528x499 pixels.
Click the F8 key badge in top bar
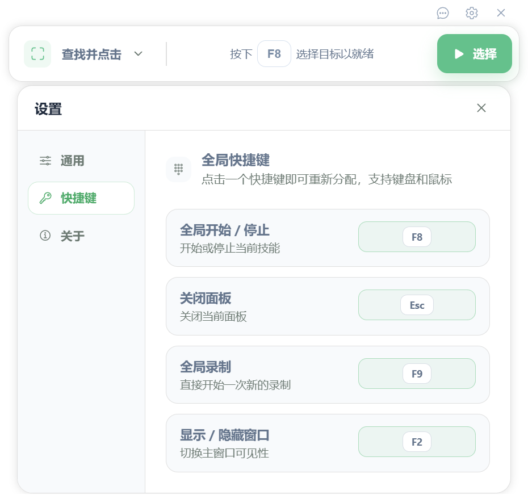pos(274,53)
